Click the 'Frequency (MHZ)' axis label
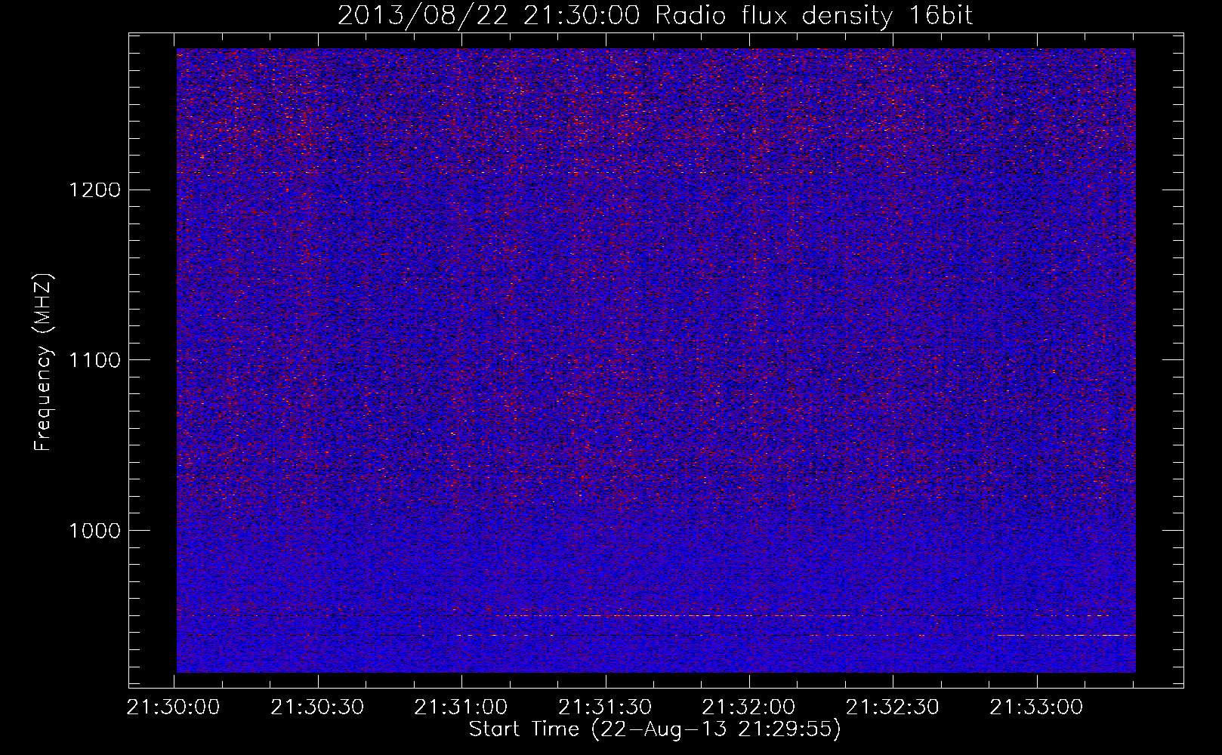This screenshot has width=1222, height=755. (x=42, y=362)
